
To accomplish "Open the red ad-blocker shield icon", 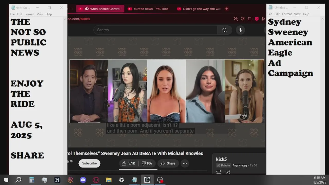I will tap(257, 19).
